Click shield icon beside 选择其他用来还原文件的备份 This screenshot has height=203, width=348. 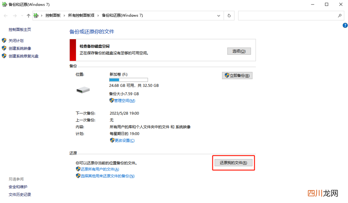click(x=78, y=176)
